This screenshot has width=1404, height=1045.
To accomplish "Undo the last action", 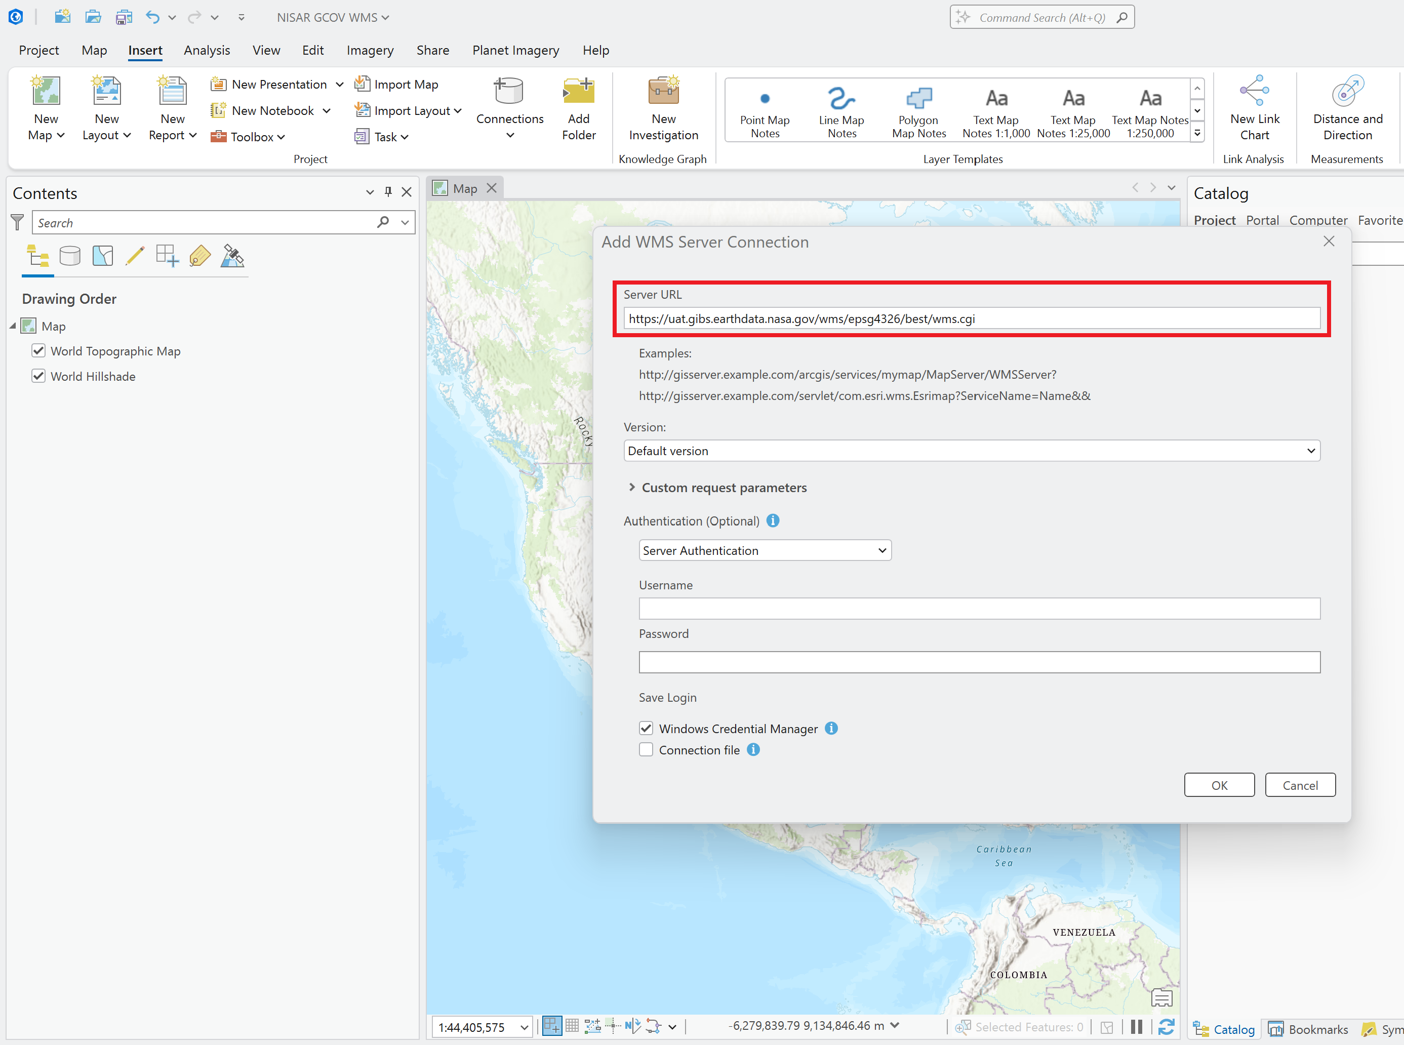I will (152, 17).
